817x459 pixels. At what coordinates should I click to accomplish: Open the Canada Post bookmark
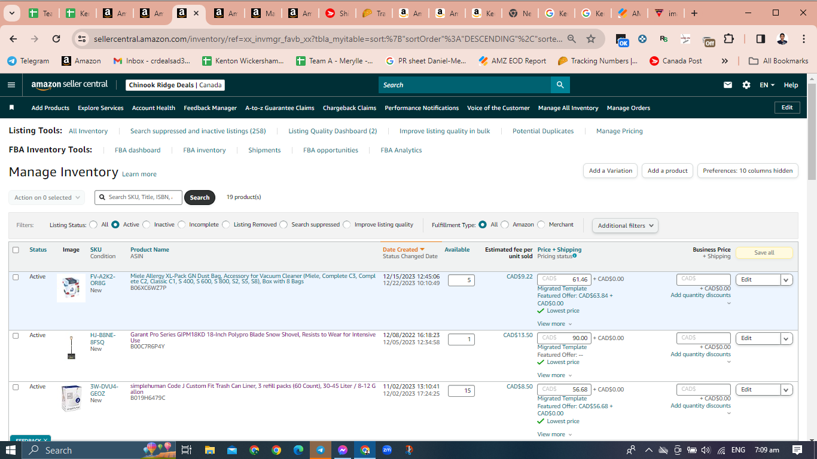[x=676, y=61]
